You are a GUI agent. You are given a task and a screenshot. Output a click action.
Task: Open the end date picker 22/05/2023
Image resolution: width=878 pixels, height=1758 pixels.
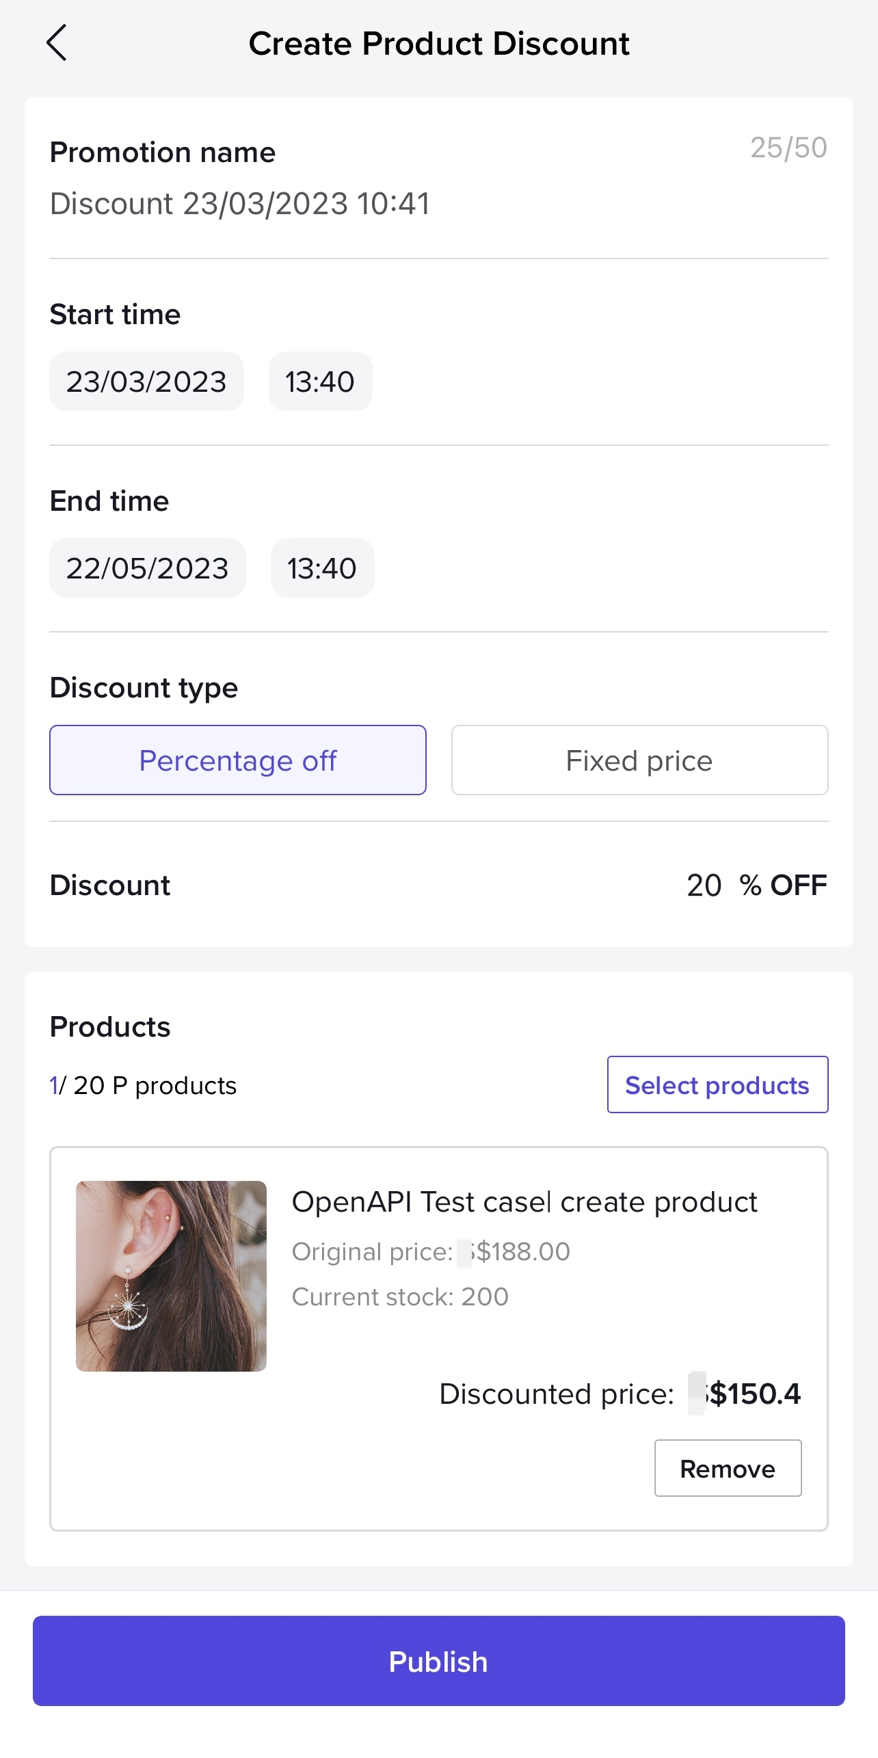click(148, 568)
